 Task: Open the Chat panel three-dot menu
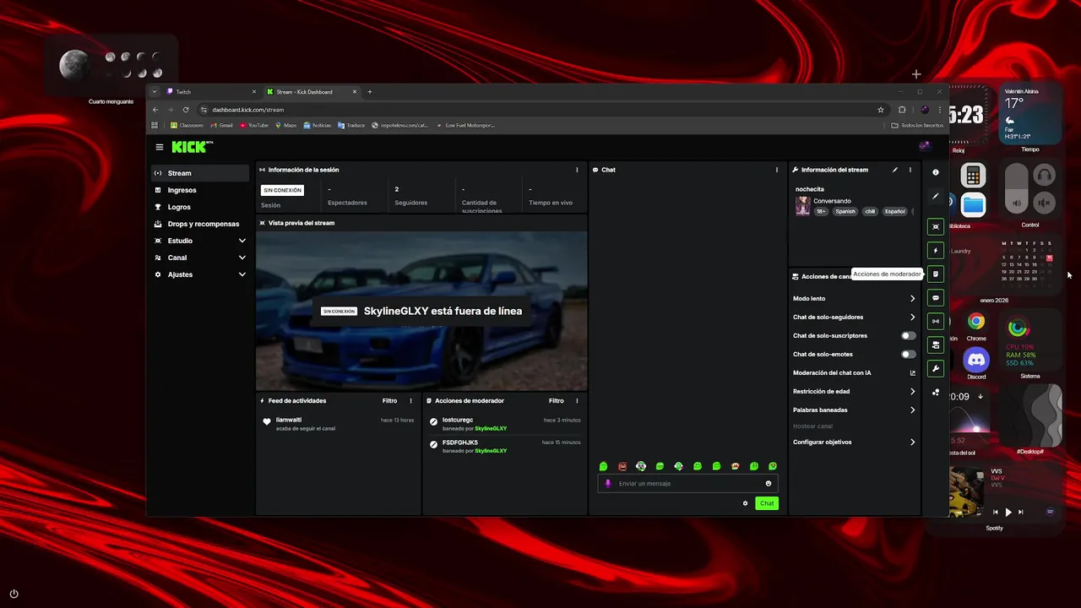777,170
